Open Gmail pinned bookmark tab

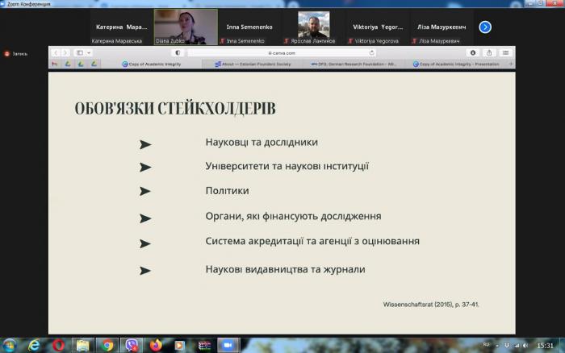[x=55, y=64]
